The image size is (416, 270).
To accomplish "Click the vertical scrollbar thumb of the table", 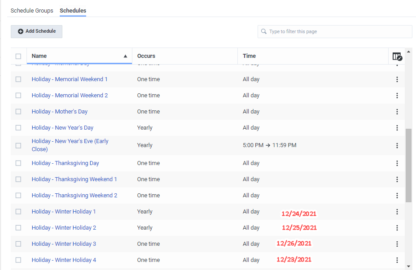I will coord(408,165).
